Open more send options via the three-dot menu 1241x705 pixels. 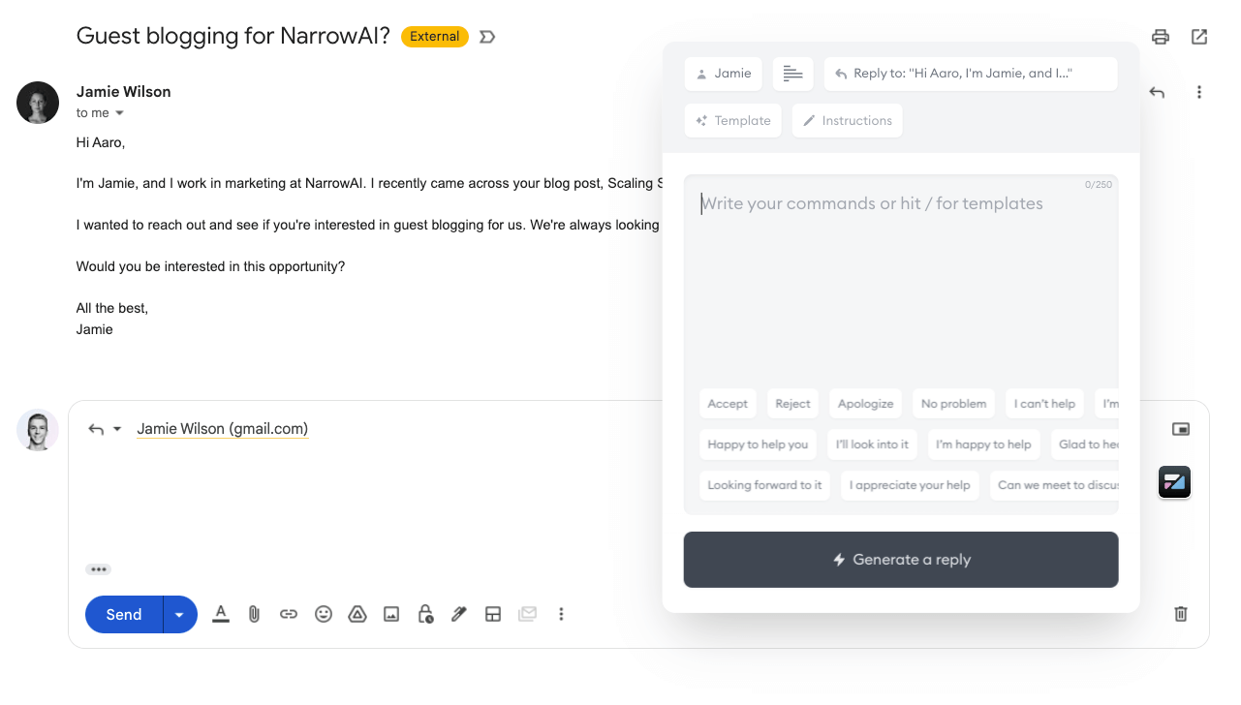coord(561,614)
